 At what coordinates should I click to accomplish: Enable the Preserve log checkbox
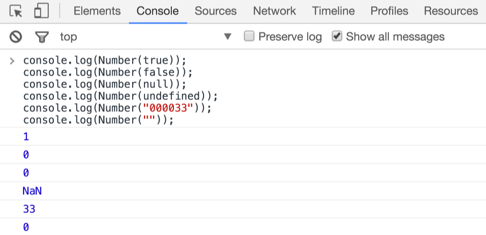(249, 36)
